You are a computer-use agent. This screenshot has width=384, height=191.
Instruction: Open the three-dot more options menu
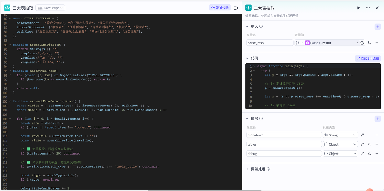tap(368, 8)
